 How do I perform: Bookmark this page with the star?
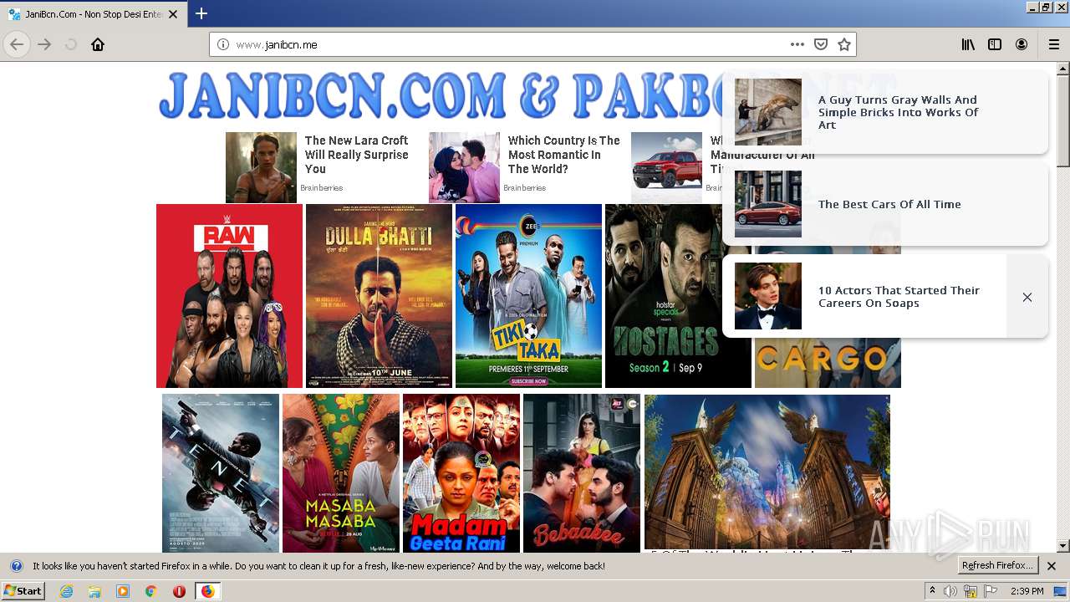(x=844, y=44)
